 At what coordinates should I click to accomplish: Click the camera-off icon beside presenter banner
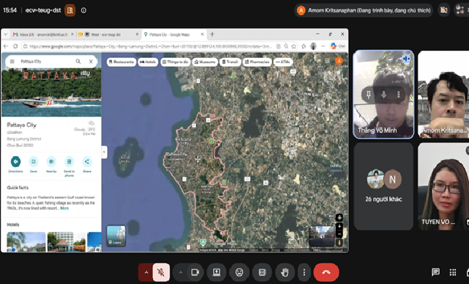[444, 10]
